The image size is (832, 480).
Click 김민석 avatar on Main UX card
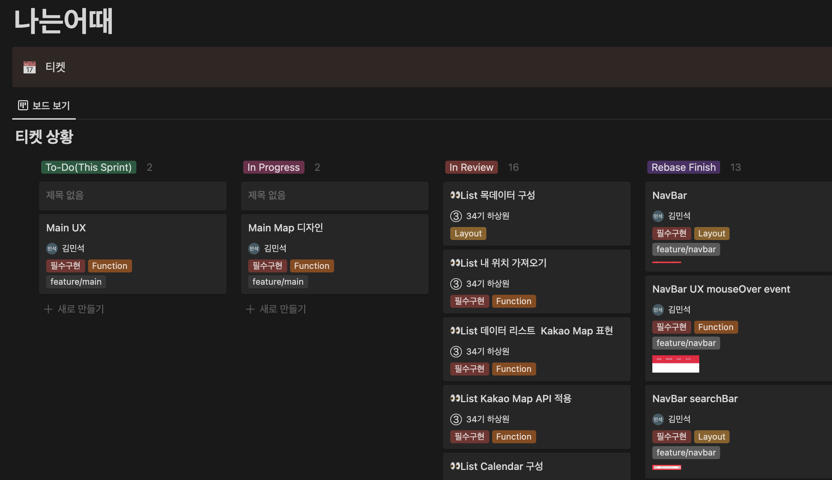[x=52, y=248]
